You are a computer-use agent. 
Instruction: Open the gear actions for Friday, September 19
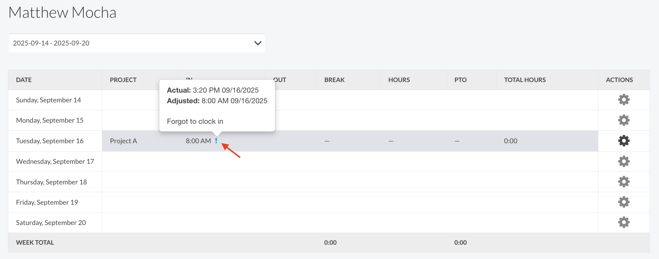pyautogui.click(x=624, y=202)
